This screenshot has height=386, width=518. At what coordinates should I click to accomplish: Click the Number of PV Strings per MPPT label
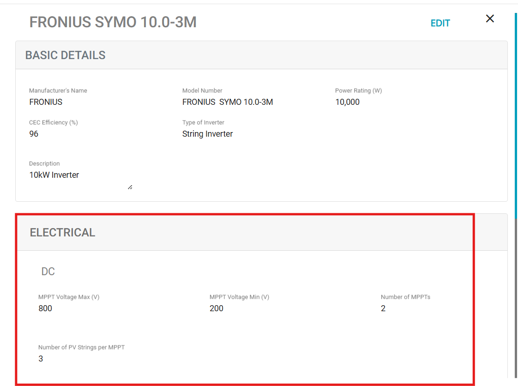click(x=81, y=347)
